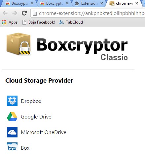Reload the current page
The height and width of the screenshot is (158, 145).
(x=24, y=13)
